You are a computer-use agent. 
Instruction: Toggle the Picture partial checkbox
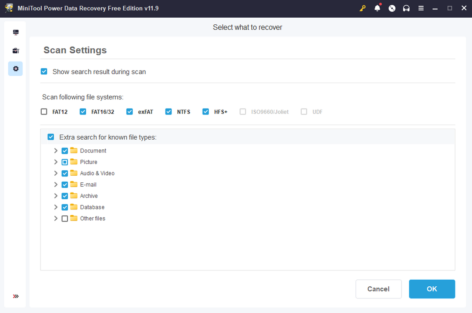(x=65, y=162)
